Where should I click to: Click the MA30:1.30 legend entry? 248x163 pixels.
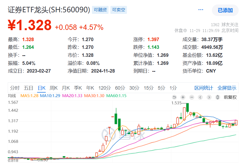pos(94,96)
